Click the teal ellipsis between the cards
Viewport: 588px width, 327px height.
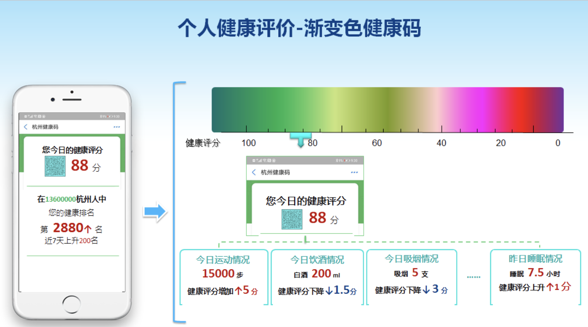(474, 277)
